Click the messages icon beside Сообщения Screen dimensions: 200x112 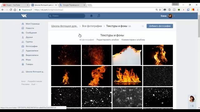[x=23, y=33]
